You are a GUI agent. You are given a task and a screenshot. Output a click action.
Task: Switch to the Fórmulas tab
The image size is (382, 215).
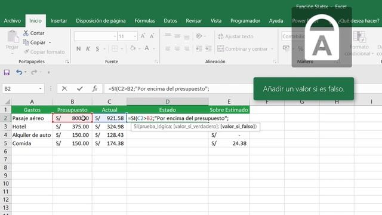(x=144, y=21)
